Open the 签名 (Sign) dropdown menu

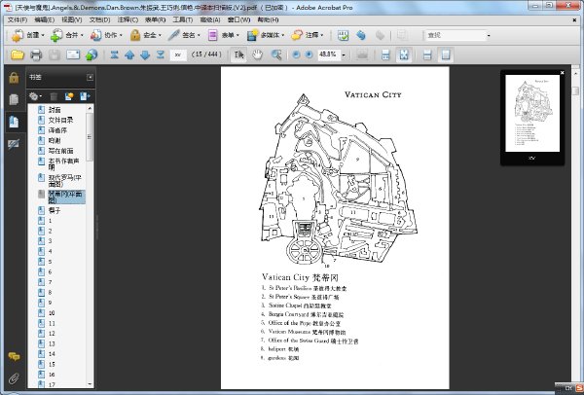[x=184, y=35]
